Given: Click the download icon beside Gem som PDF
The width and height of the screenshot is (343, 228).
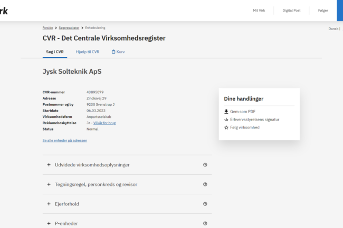Looking at the screenshot, I should pyautogui.click(x=226, y=112).
